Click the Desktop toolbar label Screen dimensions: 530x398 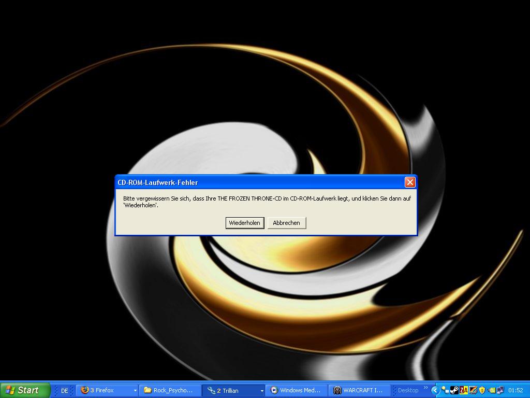(x=408, y=390)
